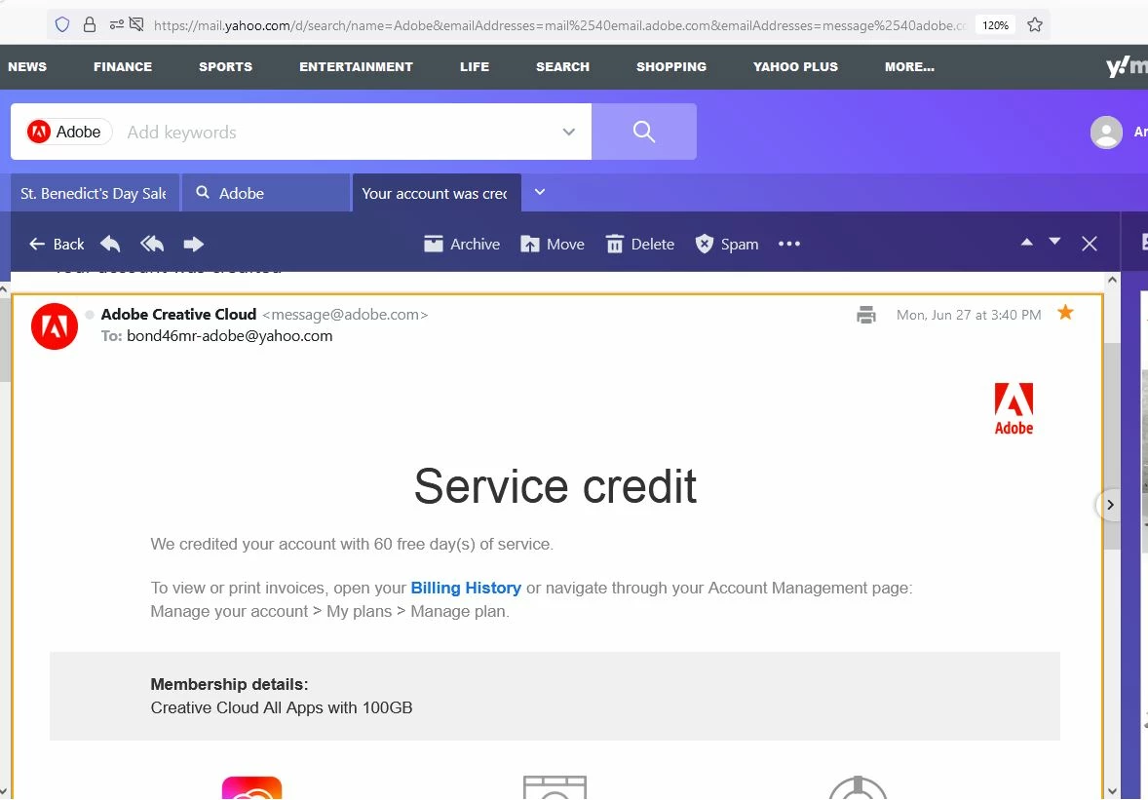Click the Adobe search filter chip

67,132
